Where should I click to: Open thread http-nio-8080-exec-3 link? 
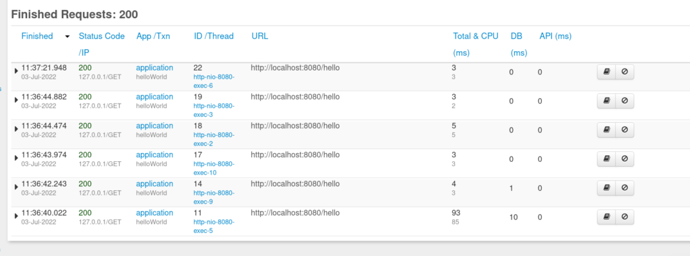[214, 110]
